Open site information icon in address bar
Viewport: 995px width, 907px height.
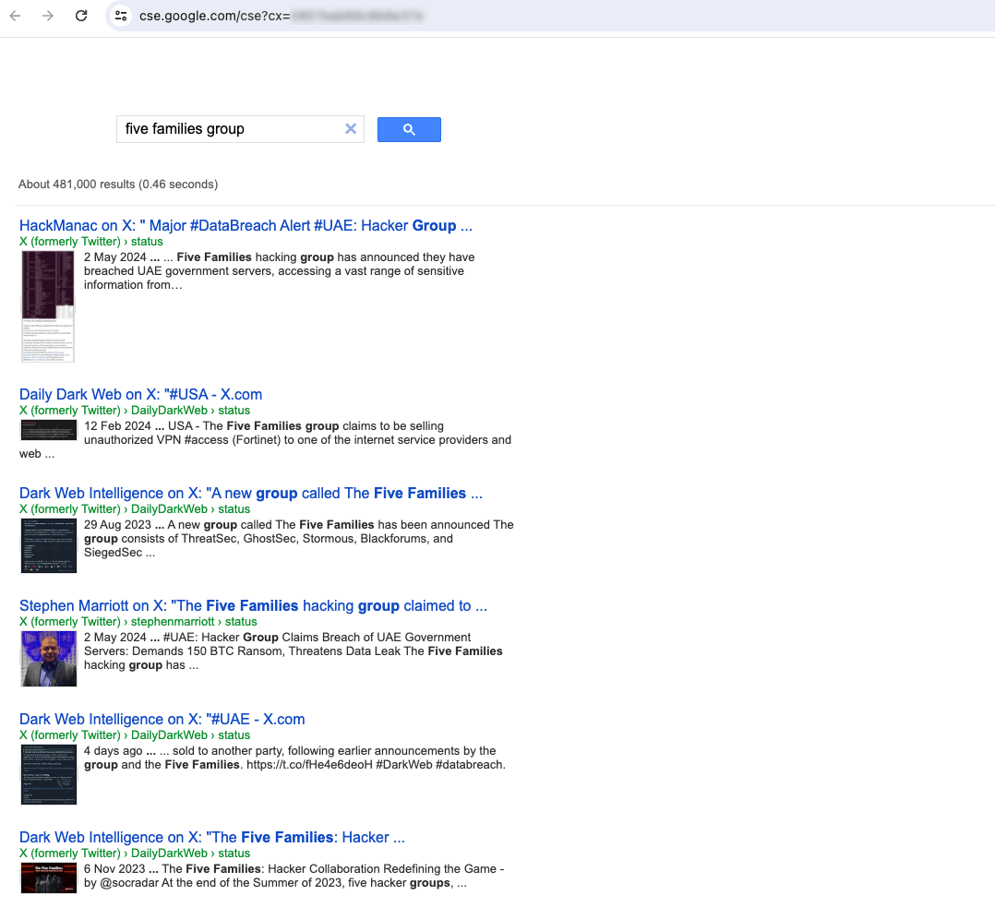pyautogui.click(x=121, y=16)
